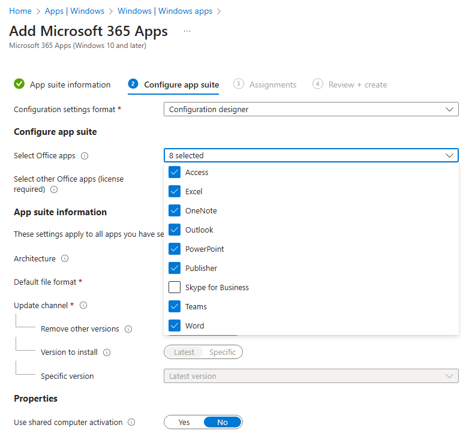
Task: Click the Version to install info icon
Action: pos(107,352)
